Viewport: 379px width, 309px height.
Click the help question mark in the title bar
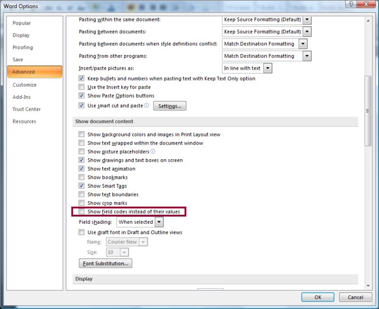pos(351,4)
